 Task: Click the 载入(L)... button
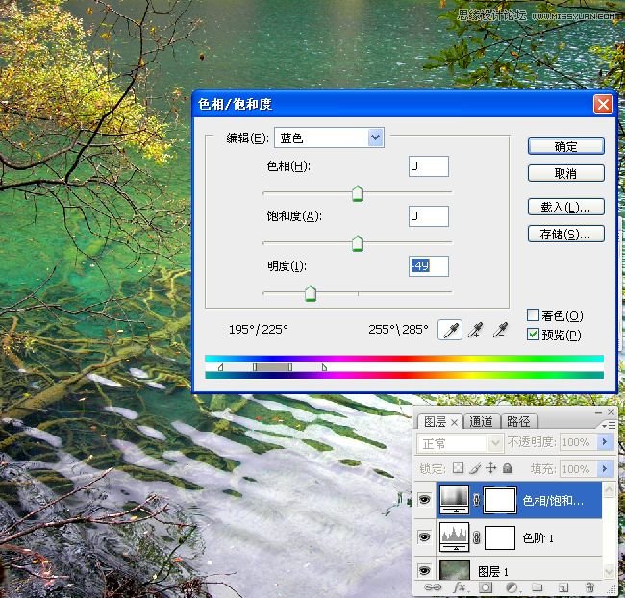click(x=566, y=207)
